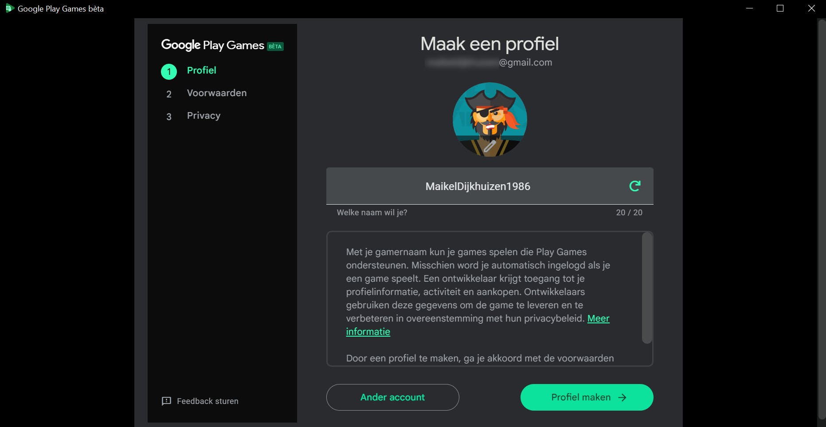Click the terms text box scrollbar
The image size is (826, 427).
[647, 288]
